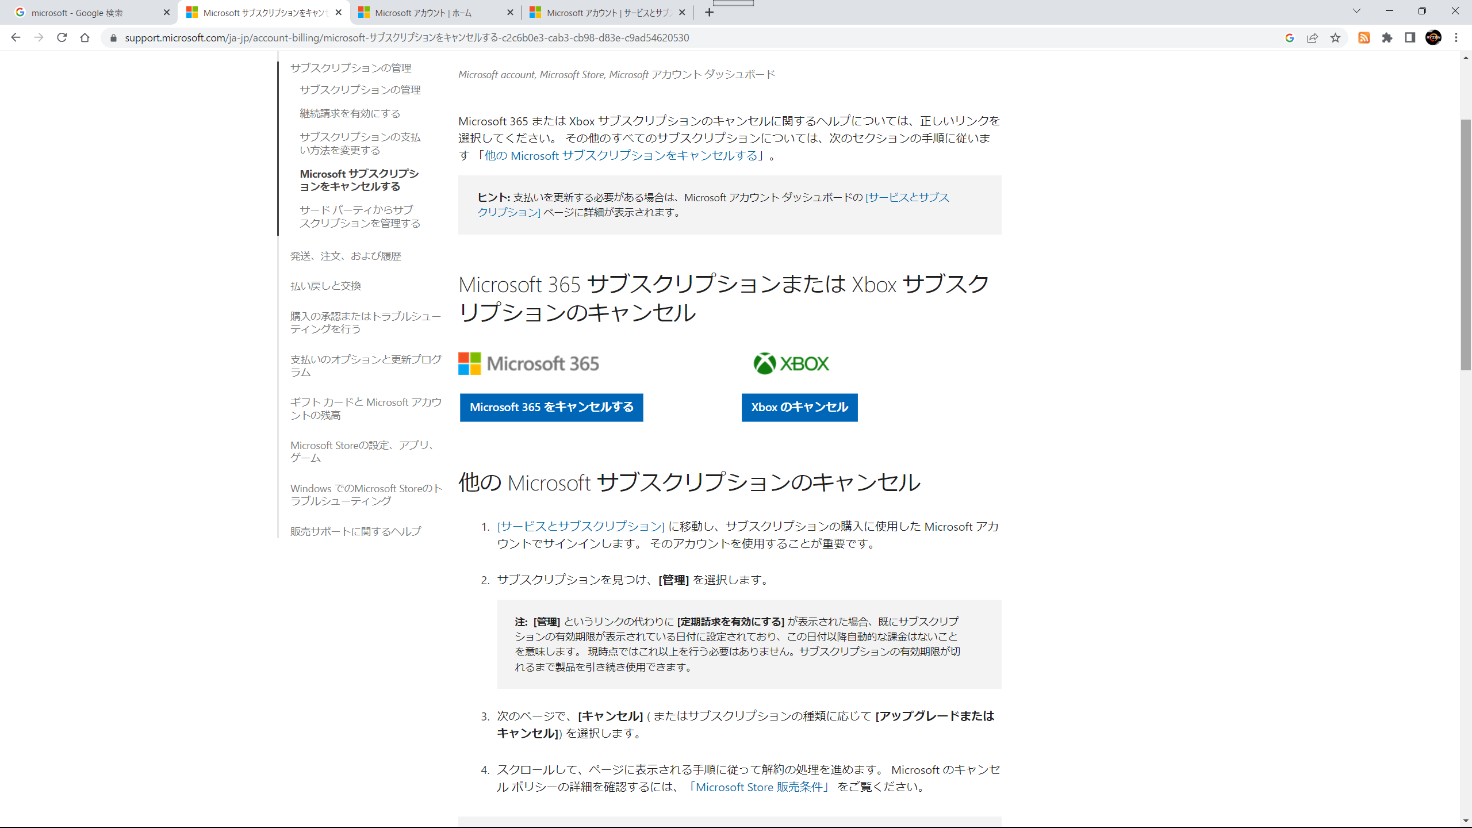Click the Google icon in address bar

click(1289, 38)
